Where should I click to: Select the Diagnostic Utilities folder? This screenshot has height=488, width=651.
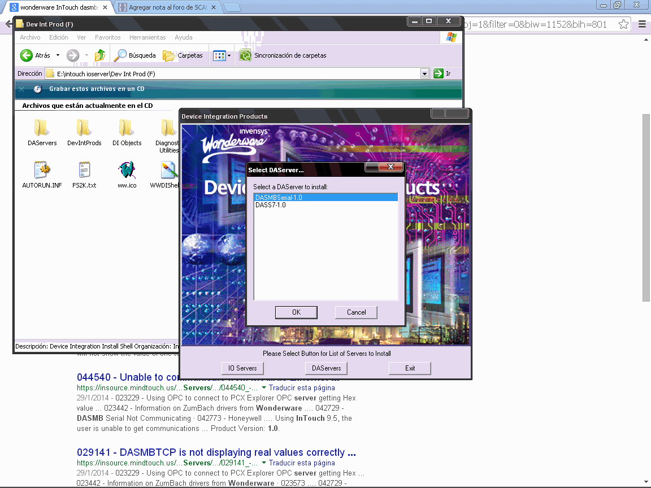click(x=168, y=136)
